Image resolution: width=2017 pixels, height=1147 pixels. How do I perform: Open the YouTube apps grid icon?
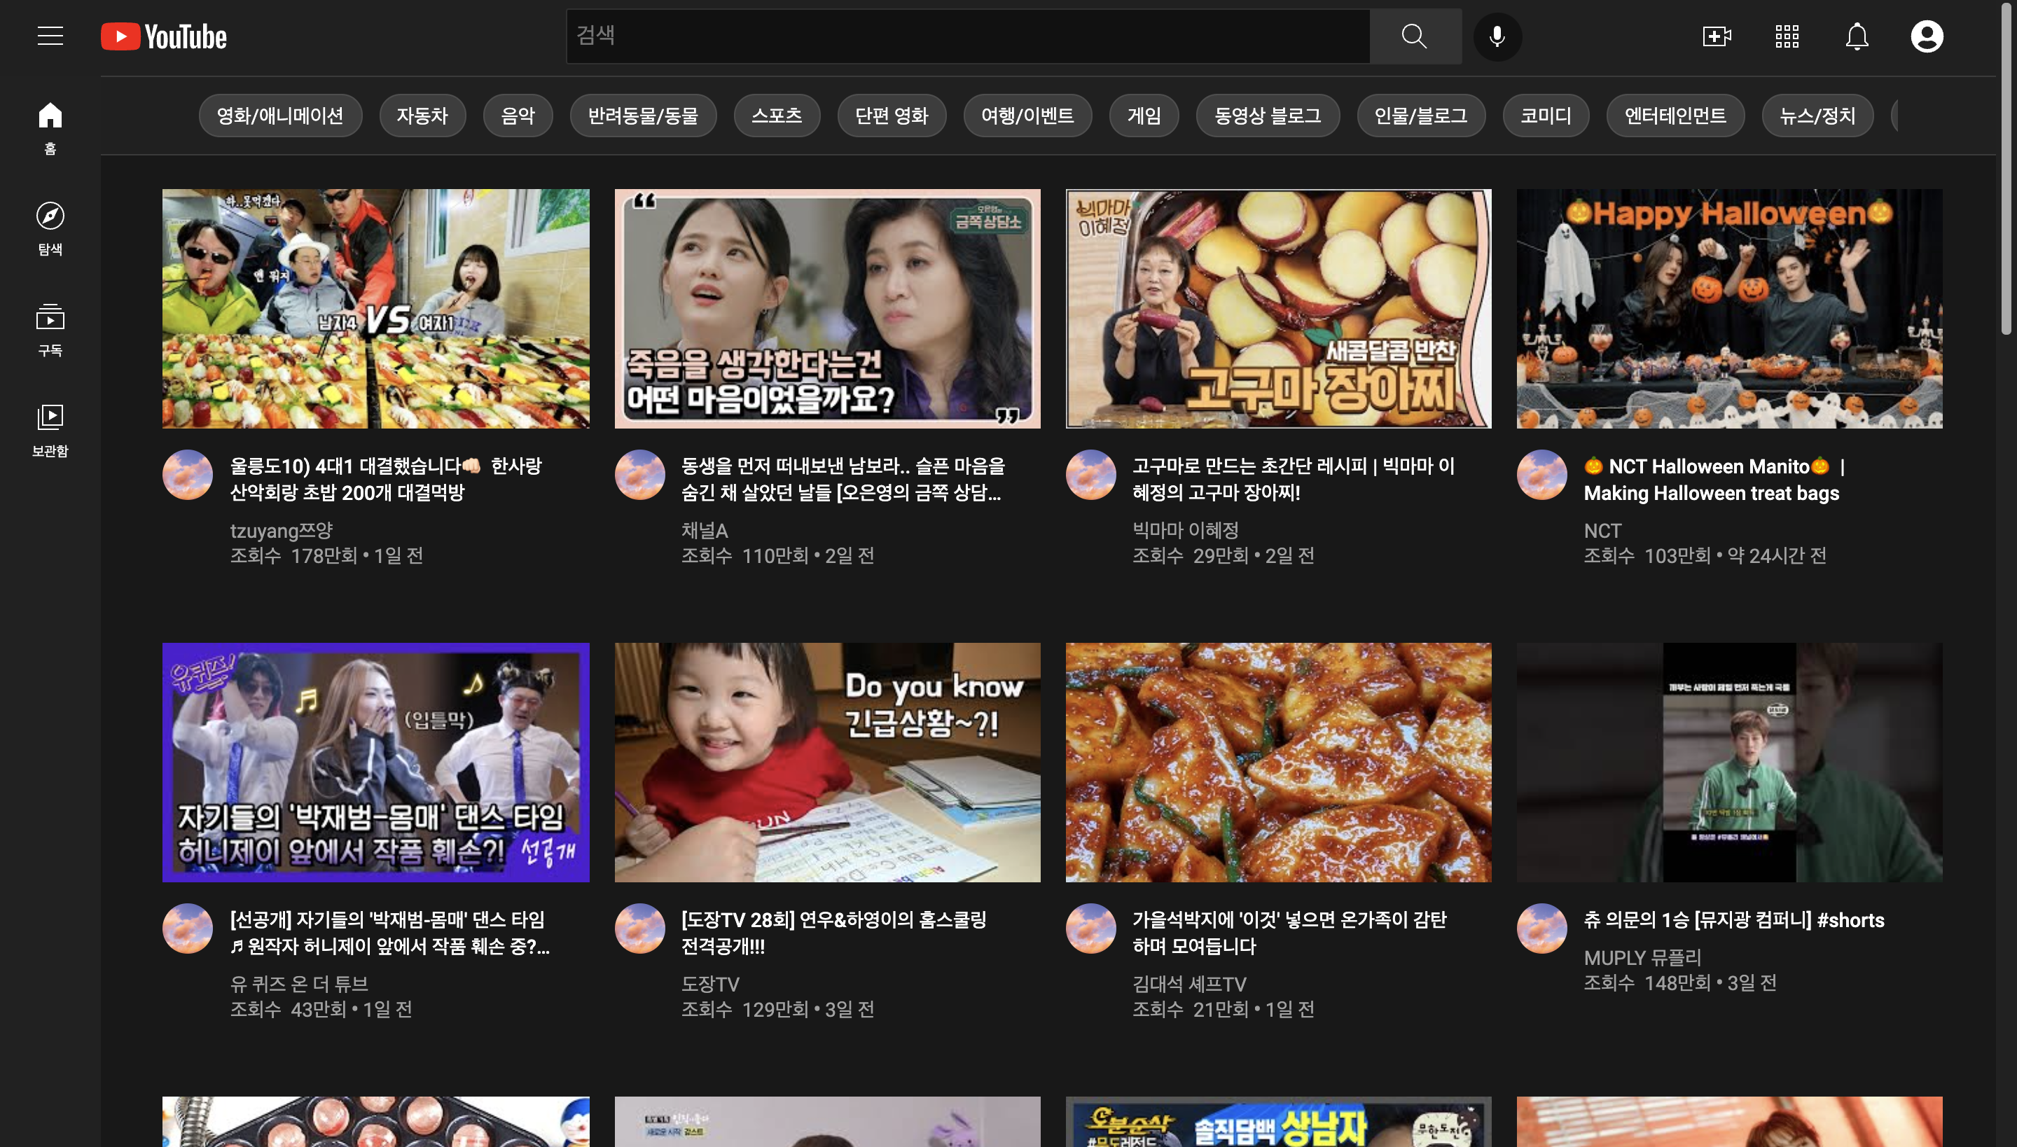point(1787,36)
